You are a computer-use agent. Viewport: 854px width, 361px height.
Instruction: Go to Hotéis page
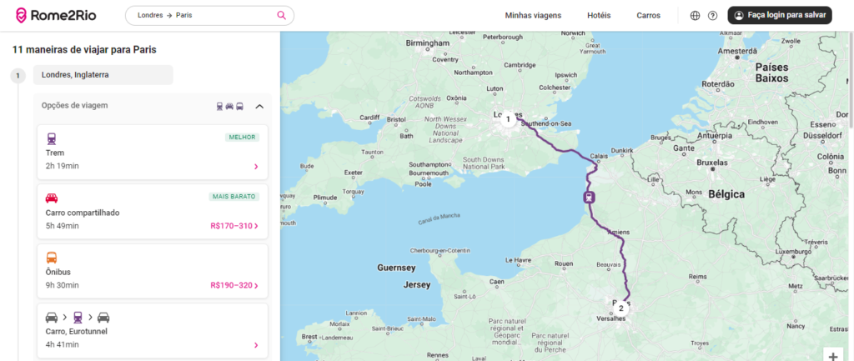599,15
